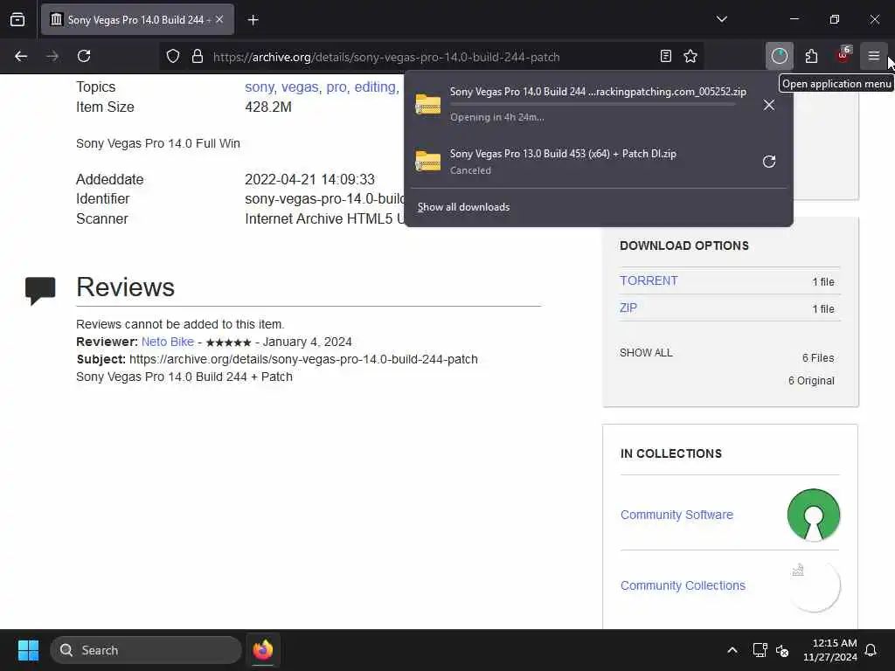
Task: Click the Item Size value 428.2M
Action: point(268,107)
